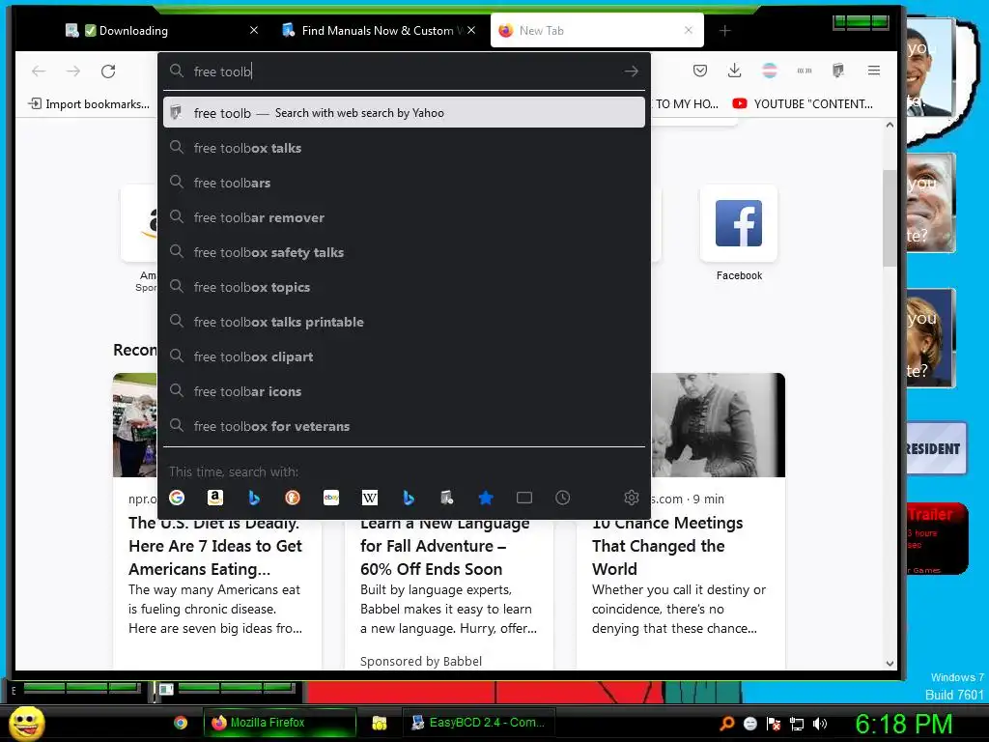
Task: Search this time with Google icon
Action: coord(178,498)
